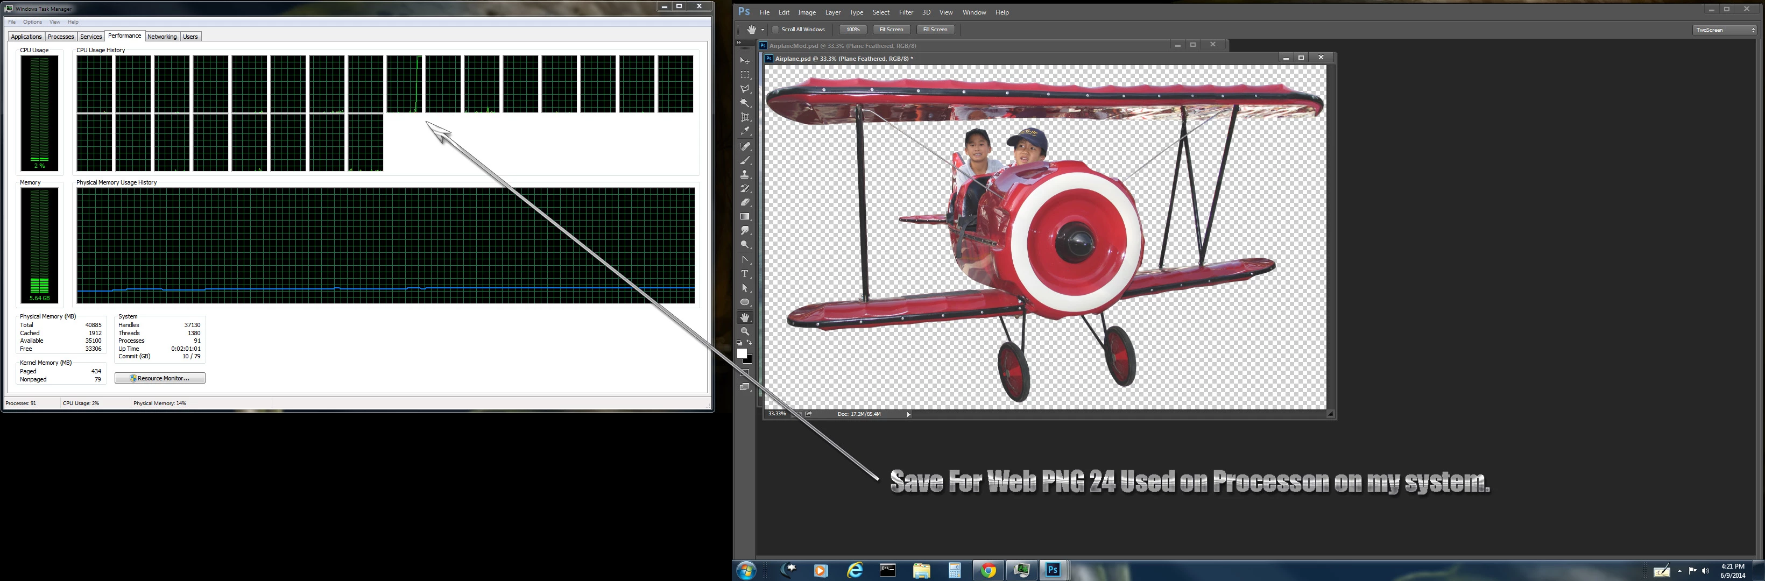The image size is (1765, 581).
Task: Open Hand tool preset picker arrow
Action: pyautogui.click(x=763, y=30)
